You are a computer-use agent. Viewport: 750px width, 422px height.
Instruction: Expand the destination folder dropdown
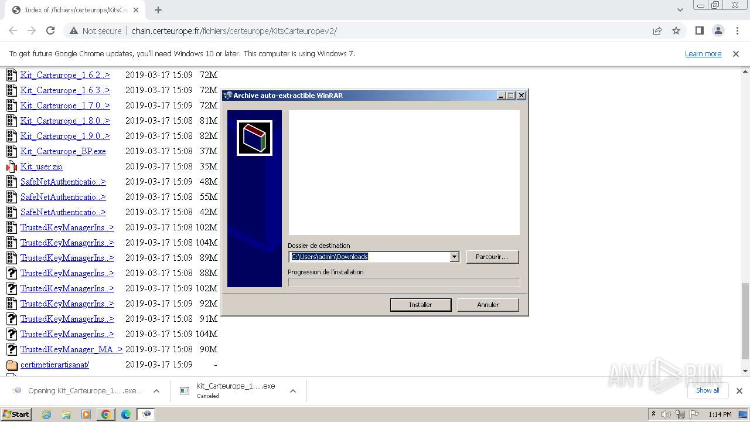[454, 257]
